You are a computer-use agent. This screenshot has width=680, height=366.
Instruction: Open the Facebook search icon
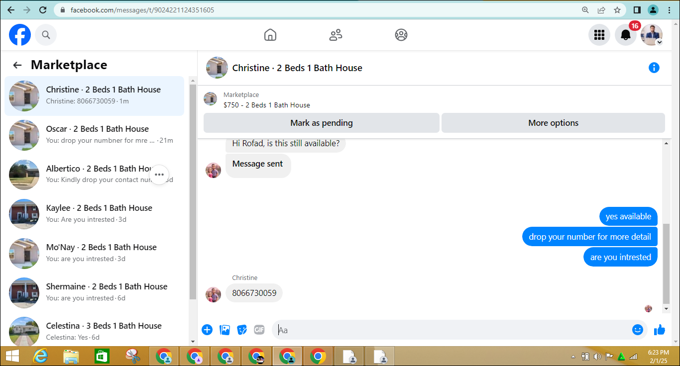pos(46,35)
